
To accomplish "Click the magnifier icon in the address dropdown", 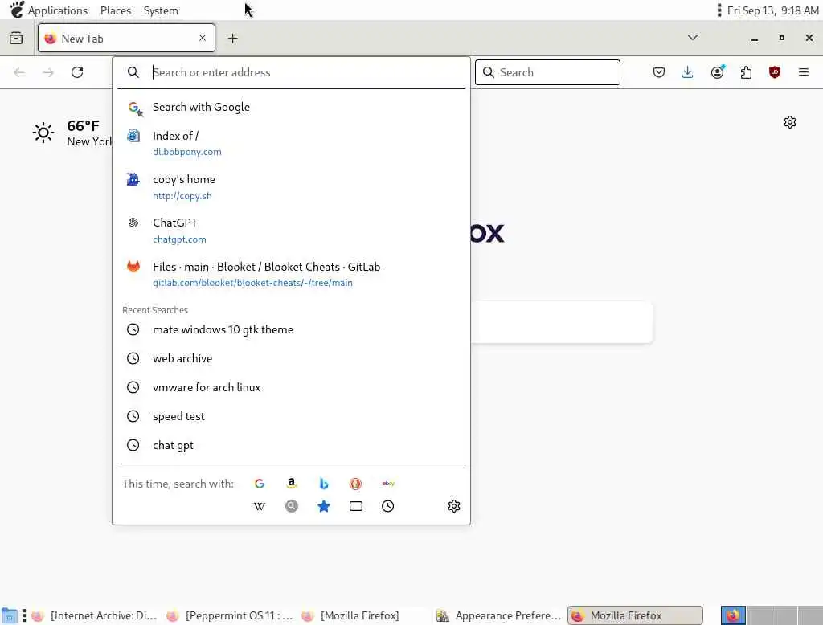I will coord(133,72).
